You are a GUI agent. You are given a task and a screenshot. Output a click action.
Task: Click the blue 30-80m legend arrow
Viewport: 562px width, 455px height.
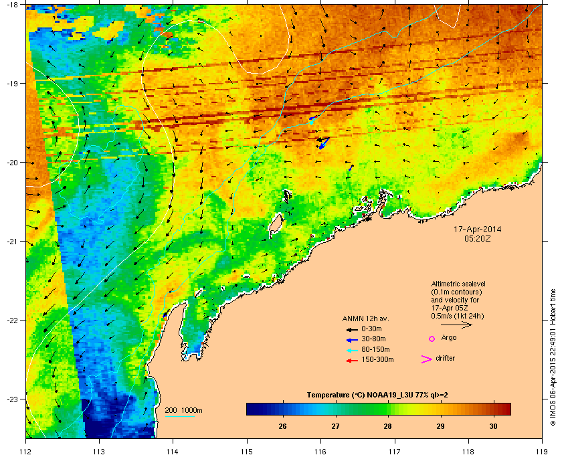click(352, 339)
